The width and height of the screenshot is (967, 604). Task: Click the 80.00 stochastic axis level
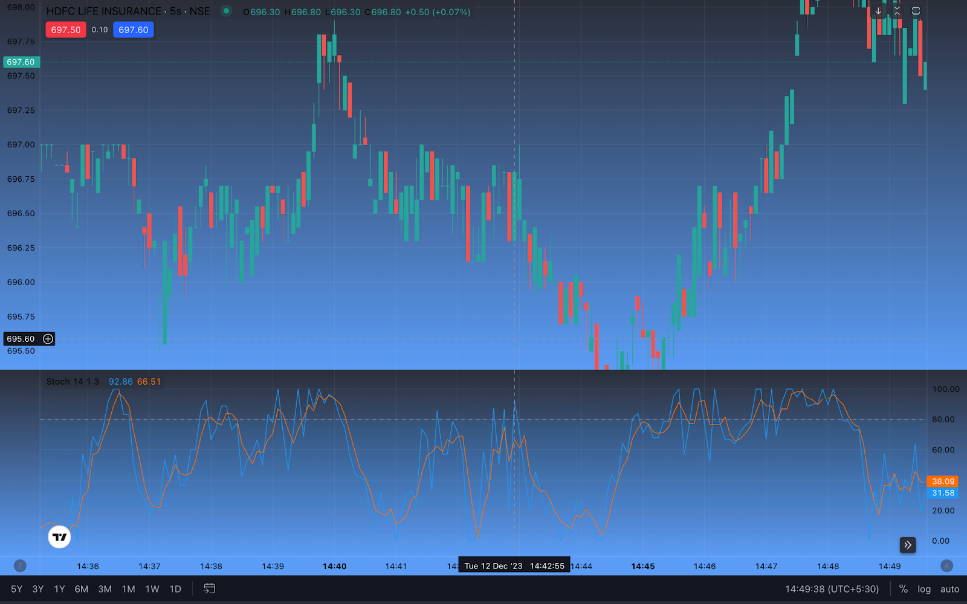tap(943, 419)
